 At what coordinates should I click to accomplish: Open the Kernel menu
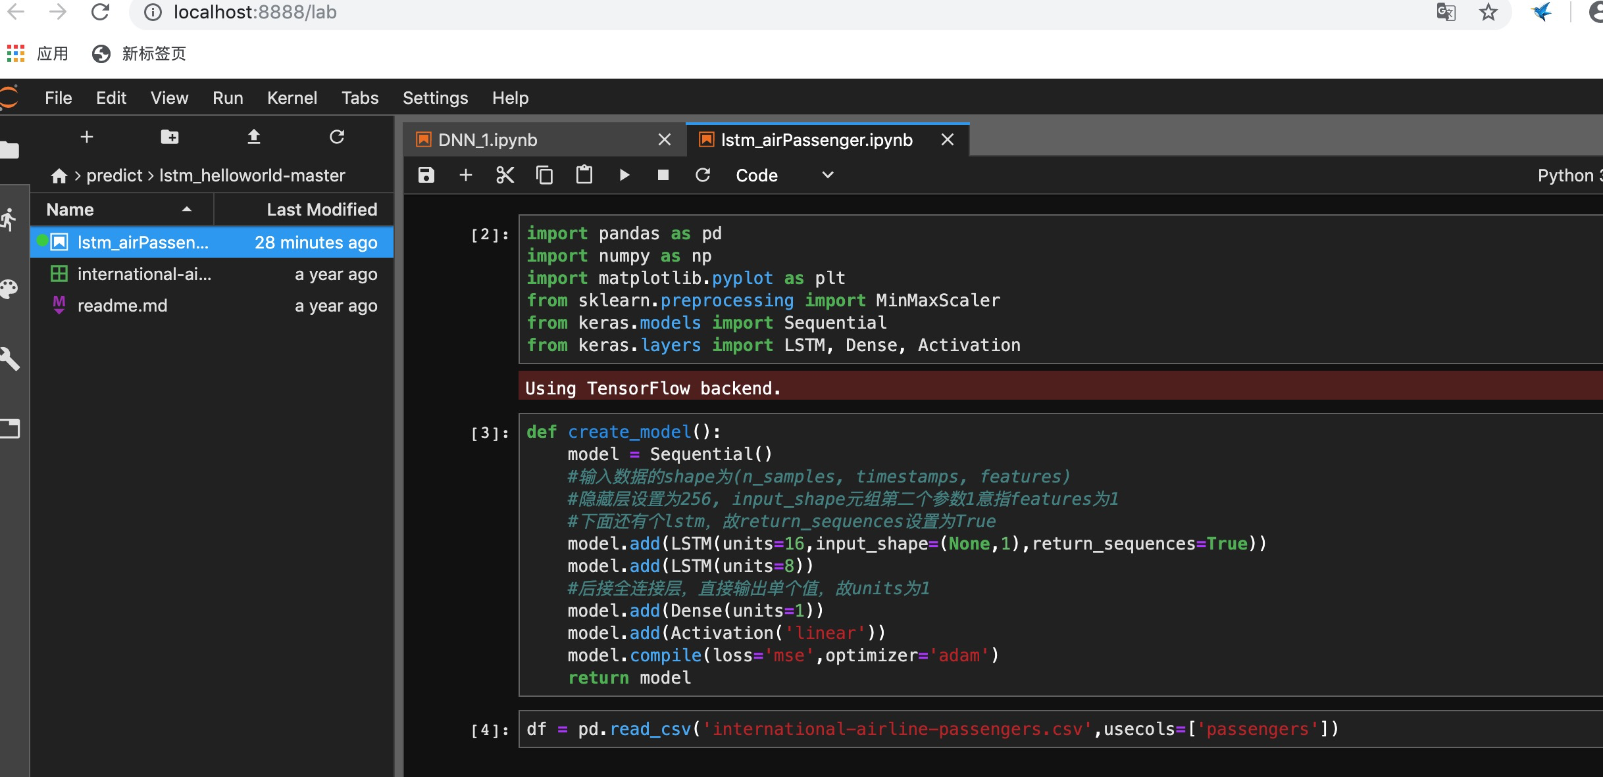[292, 98]
